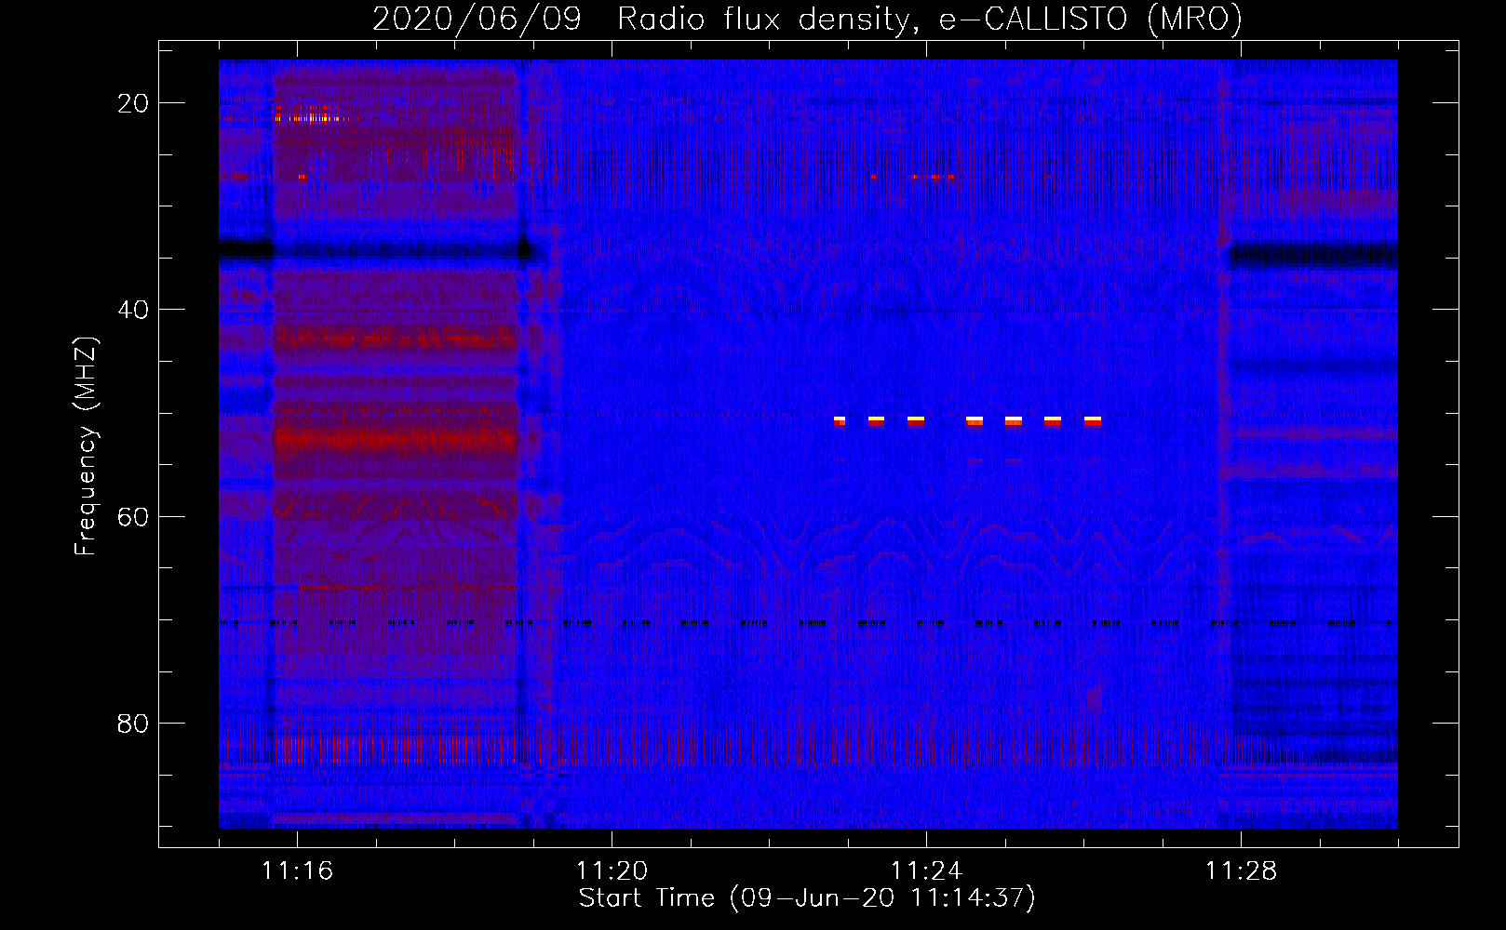This screenshot has height=930, width=1506.
Task: Click the 'Frequency (MHZ)' axis label
Action: coord(86,446)
